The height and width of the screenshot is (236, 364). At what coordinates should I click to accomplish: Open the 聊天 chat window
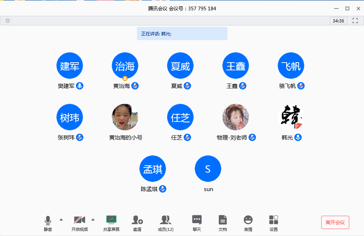coord(197,223)
